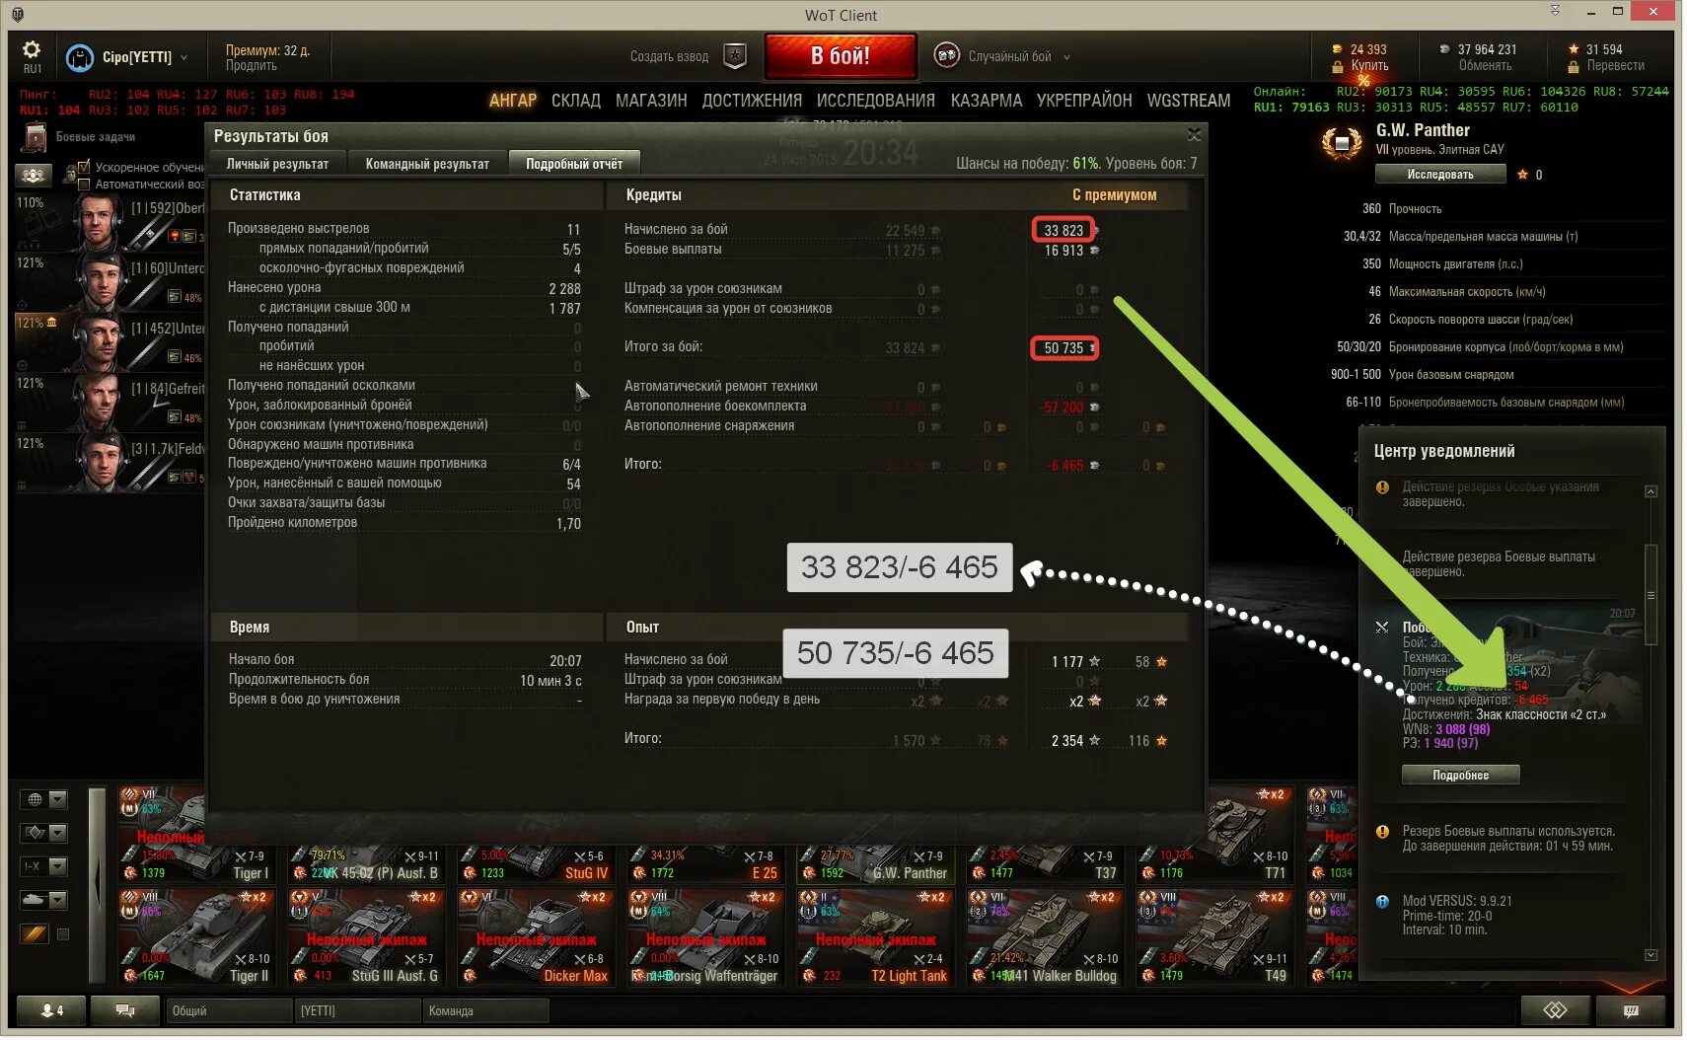Screen dimensions: 1687x1040
Task: Click notification center scrollbar thumb
Action: [x=1650, y=596]
